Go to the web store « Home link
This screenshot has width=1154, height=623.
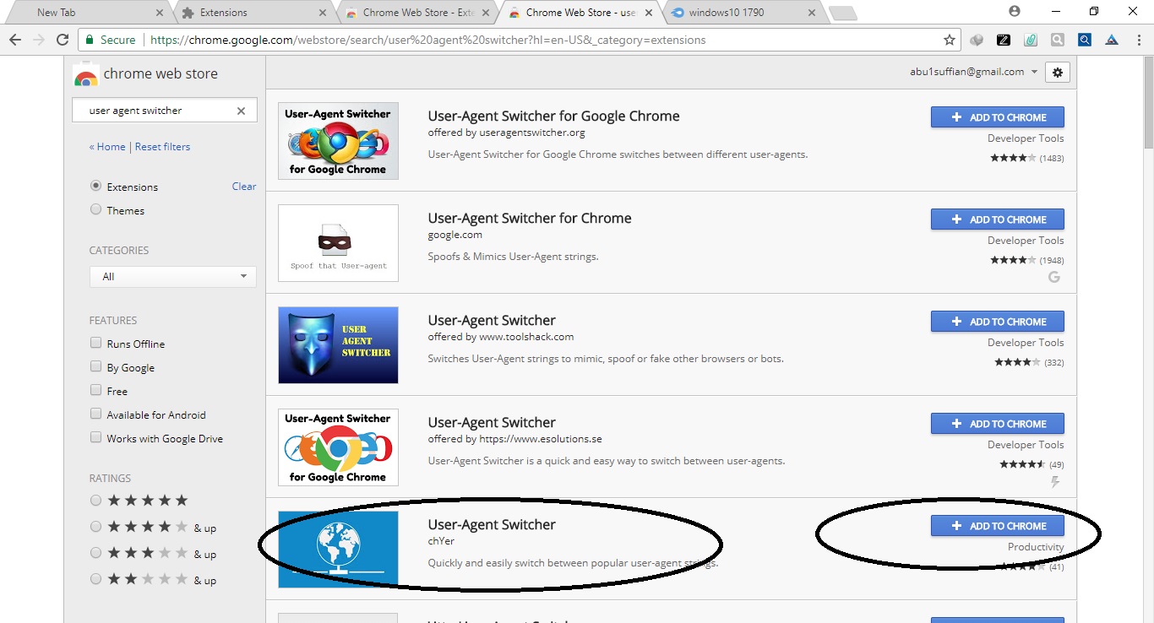pyautogui.click(x=107, y=147)
